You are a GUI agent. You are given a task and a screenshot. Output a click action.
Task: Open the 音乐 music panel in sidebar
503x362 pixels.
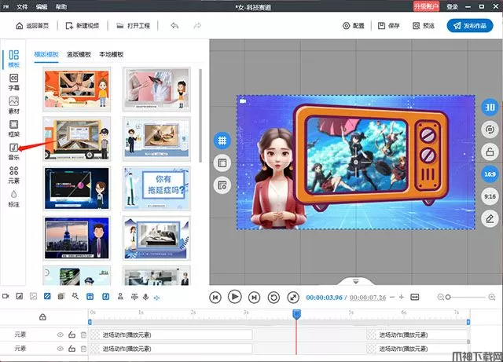[13, 152]
